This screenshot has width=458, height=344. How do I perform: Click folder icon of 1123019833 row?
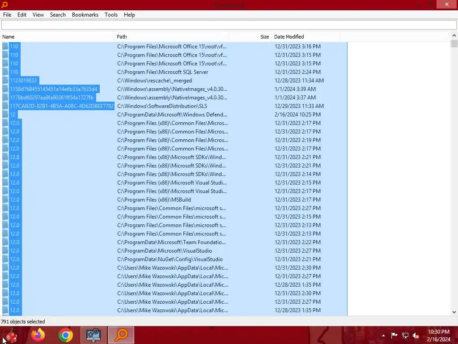[5, 81]
